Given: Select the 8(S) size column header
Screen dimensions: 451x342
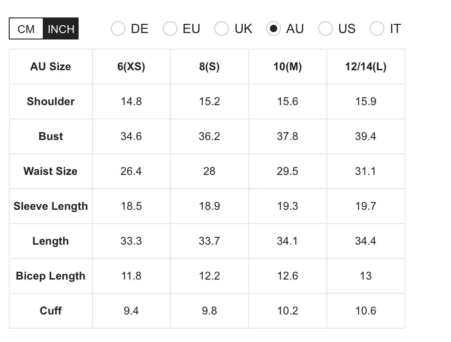Looking at the screenshot, I should point(209,67).
